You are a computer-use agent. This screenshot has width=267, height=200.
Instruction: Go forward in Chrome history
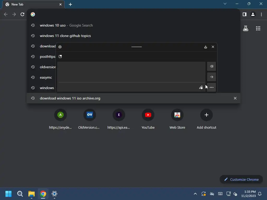14,14
